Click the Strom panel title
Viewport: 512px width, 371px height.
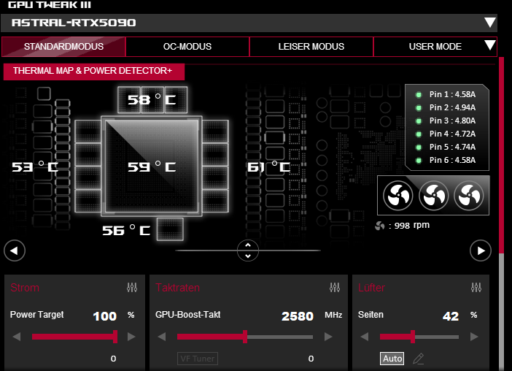25,288
